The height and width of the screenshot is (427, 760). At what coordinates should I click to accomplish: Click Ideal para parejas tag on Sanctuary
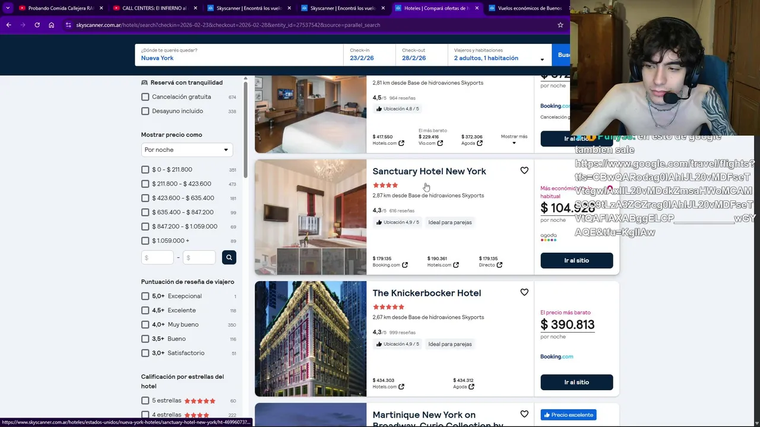[450, 222]
